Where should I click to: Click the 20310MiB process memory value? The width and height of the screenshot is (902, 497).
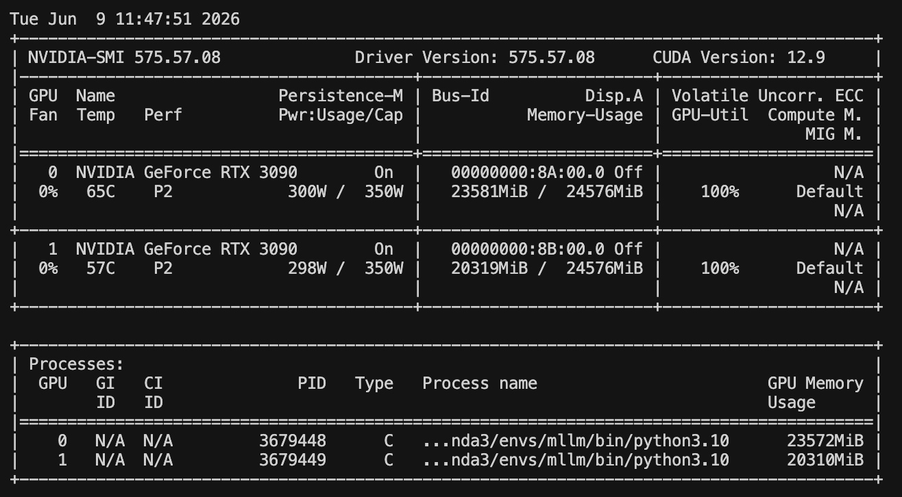pyautogui.click(x=825, y=459)
